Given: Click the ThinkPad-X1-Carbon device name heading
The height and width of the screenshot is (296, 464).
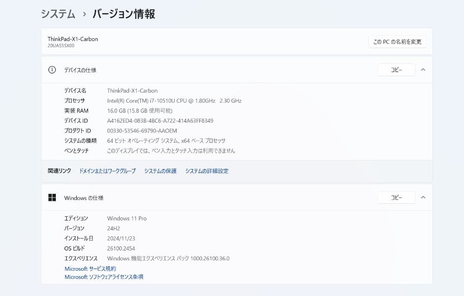Looking at the screenshot, I should (x=73, y=39).
